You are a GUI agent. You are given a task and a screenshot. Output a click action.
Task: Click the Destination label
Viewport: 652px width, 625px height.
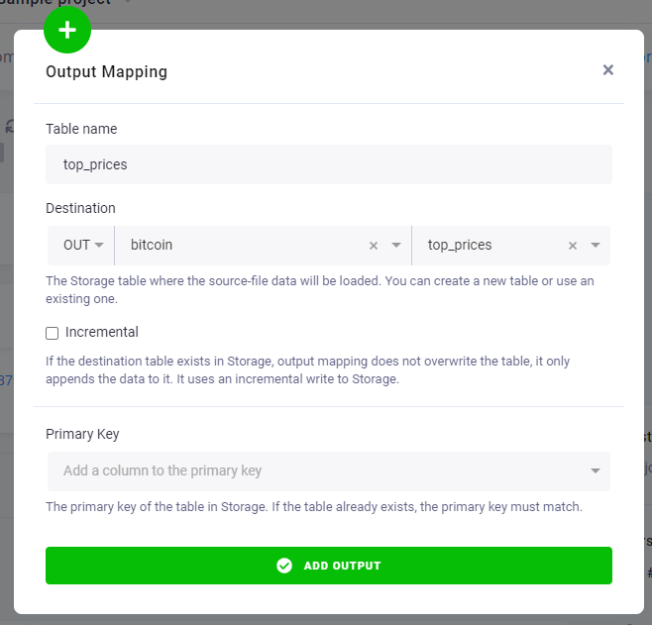pyautogui.click(x=80, y=208)
